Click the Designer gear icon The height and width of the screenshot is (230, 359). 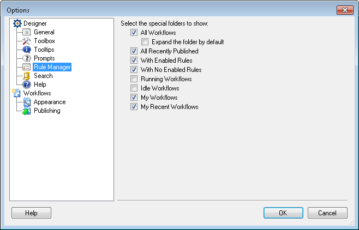click(x=17, y=23)
